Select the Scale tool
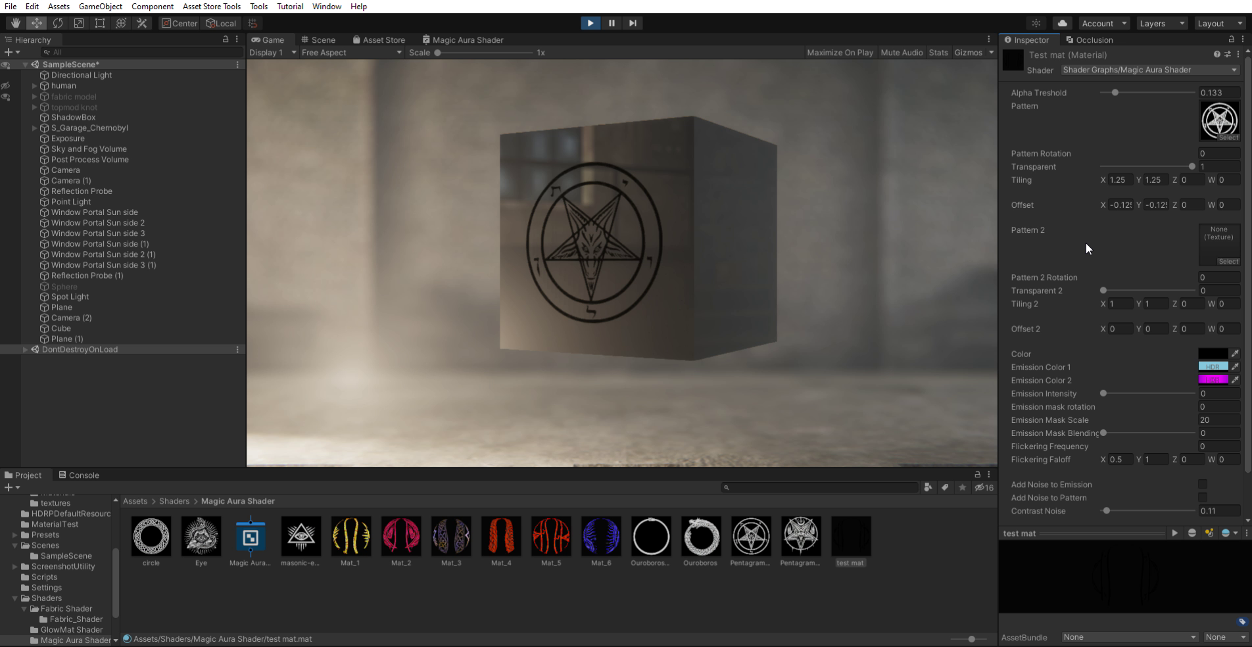This screenshot has height=647, width=1252. click(79, 23)
